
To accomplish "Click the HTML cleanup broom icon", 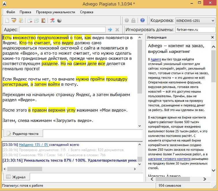I will [14, 20].
